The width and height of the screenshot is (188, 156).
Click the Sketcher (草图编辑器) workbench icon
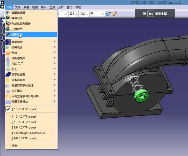8,13
